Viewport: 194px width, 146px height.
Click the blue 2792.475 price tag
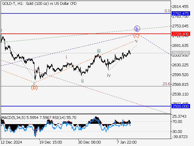coord(181,13)
